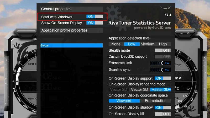Set application detection level to None
The width and height of the screenshot is (210, 118).
pos(116,44)
